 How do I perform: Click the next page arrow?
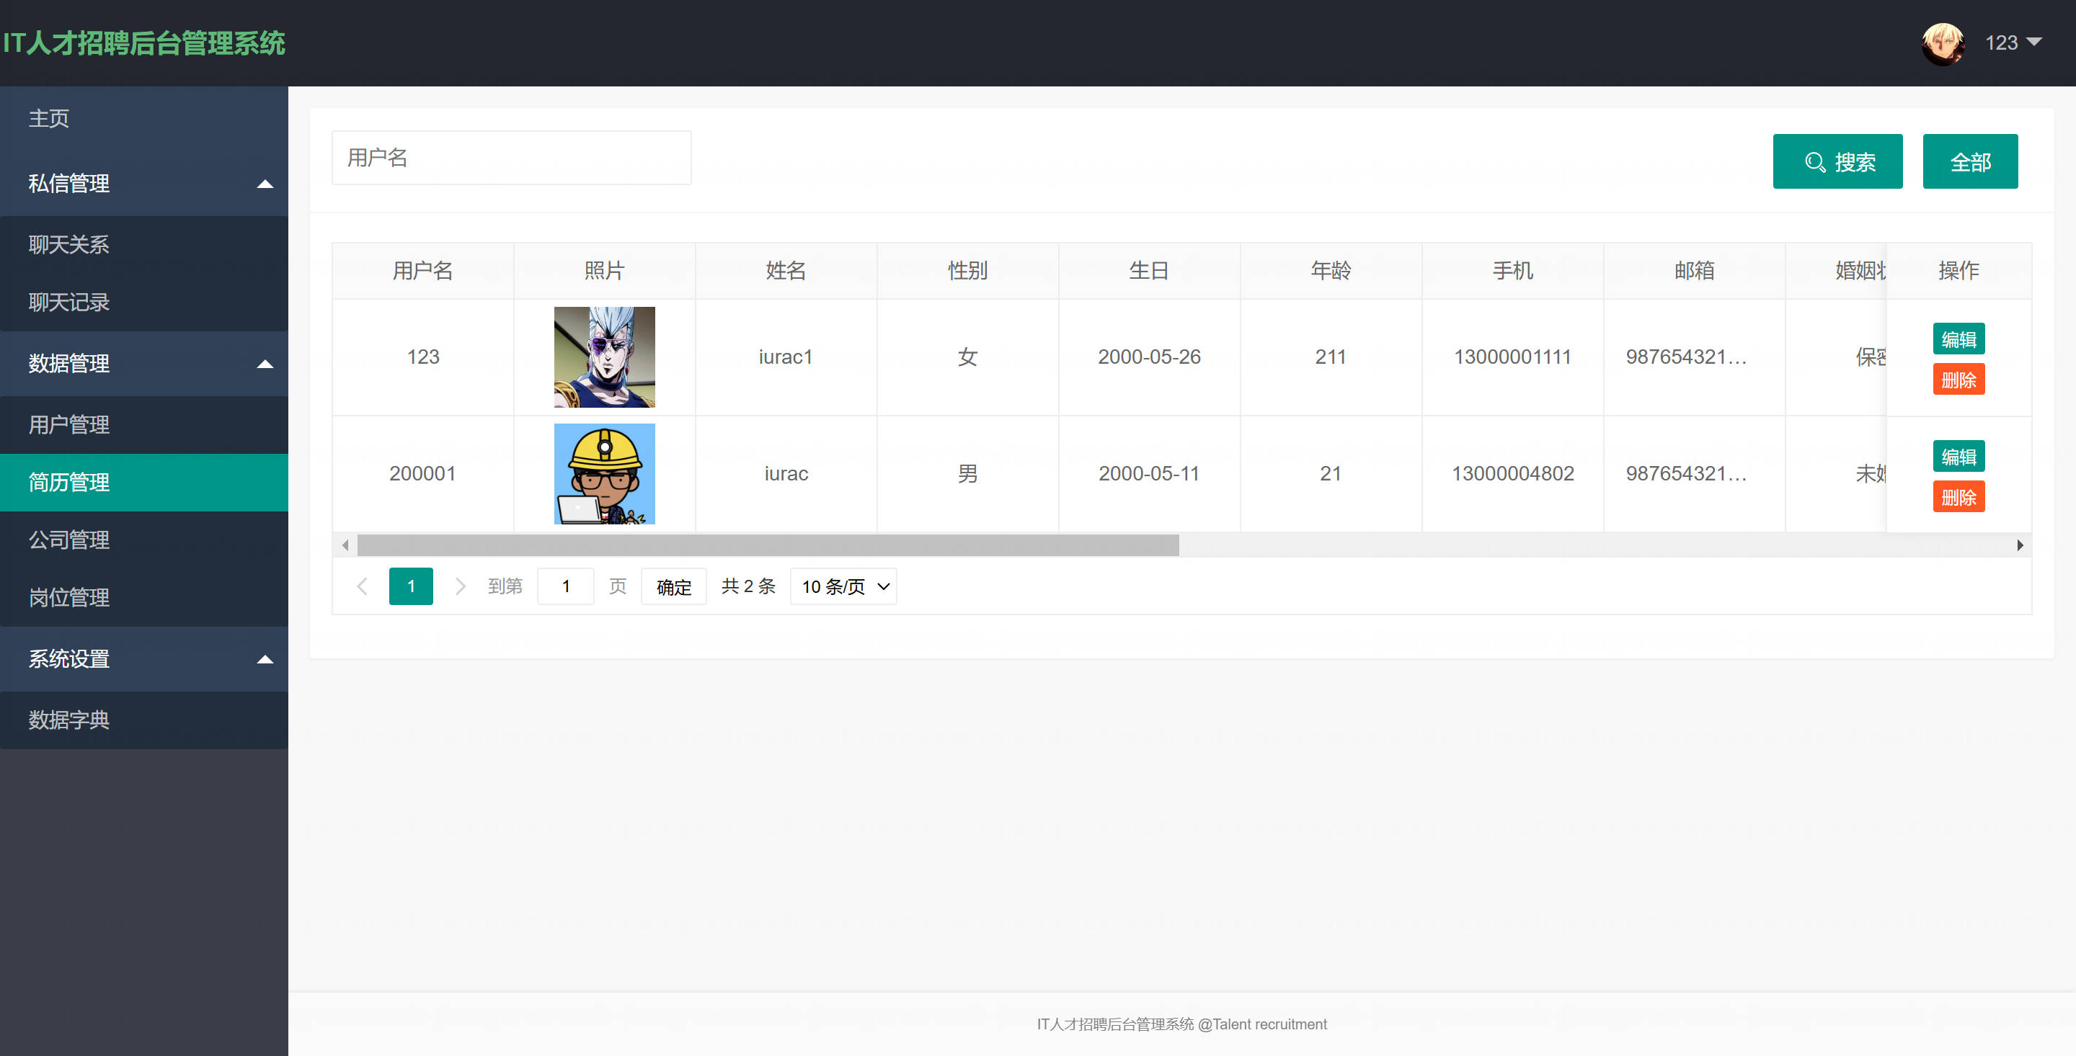[x=460, y=586]
